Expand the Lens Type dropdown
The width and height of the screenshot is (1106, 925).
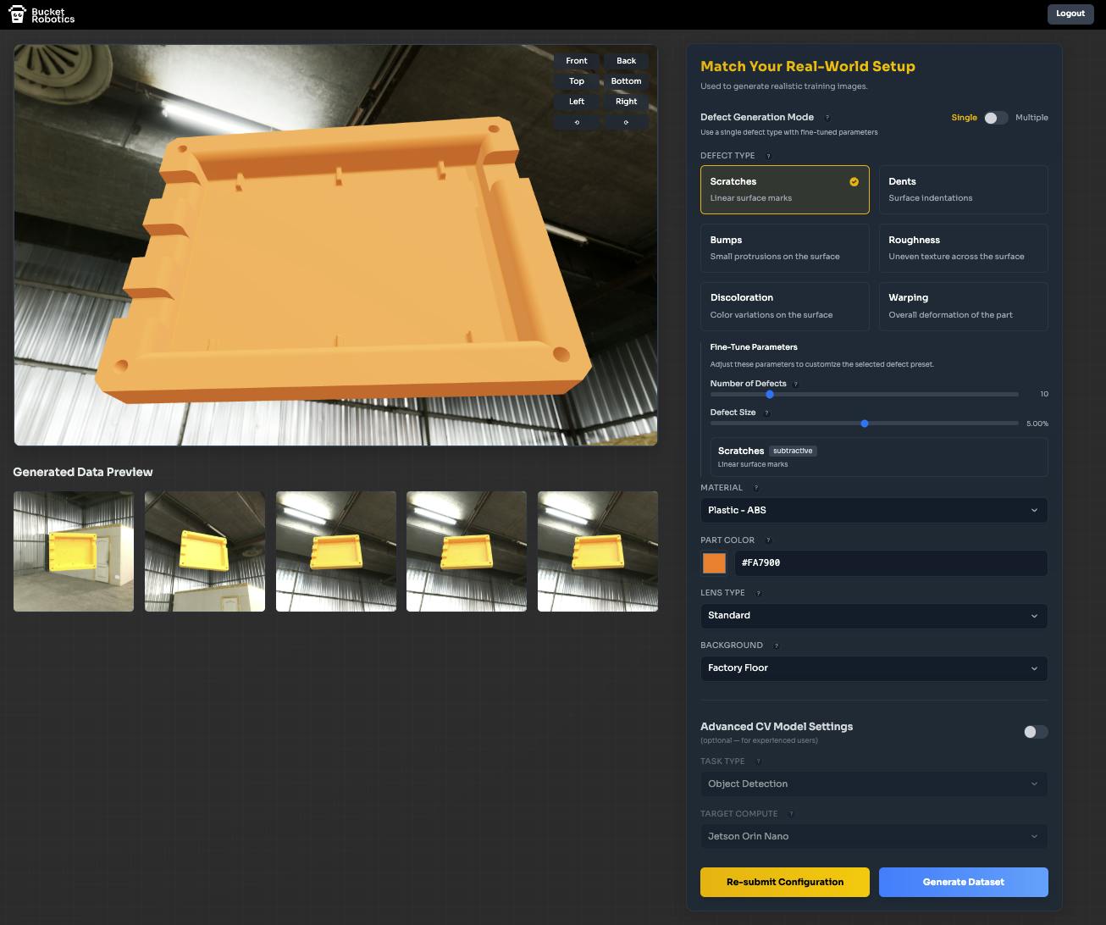pyautogui.click(x=873, y=616)
